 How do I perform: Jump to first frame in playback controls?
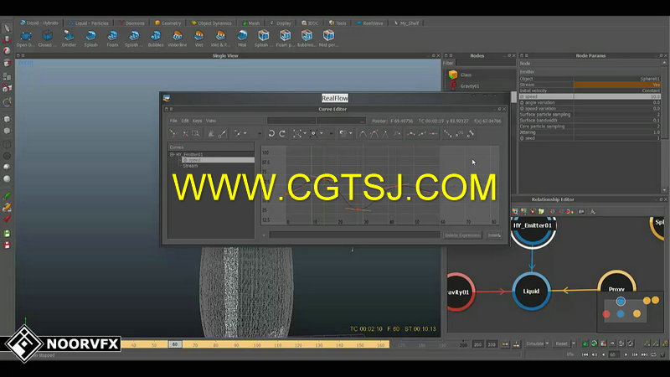click(x=585, y=354)
